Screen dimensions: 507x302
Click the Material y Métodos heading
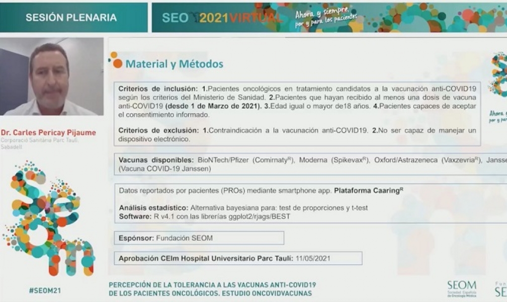pos(174,64)
